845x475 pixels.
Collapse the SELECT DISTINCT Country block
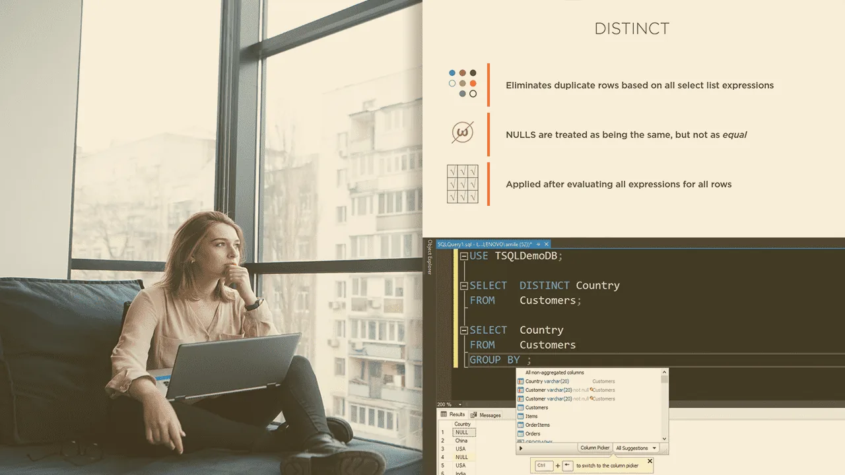(464, 286)
